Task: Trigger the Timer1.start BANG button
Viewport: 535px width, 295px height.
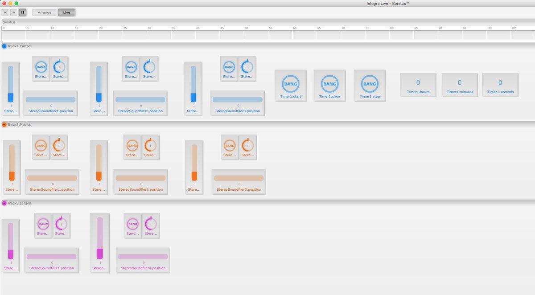Action: (290, 84)
